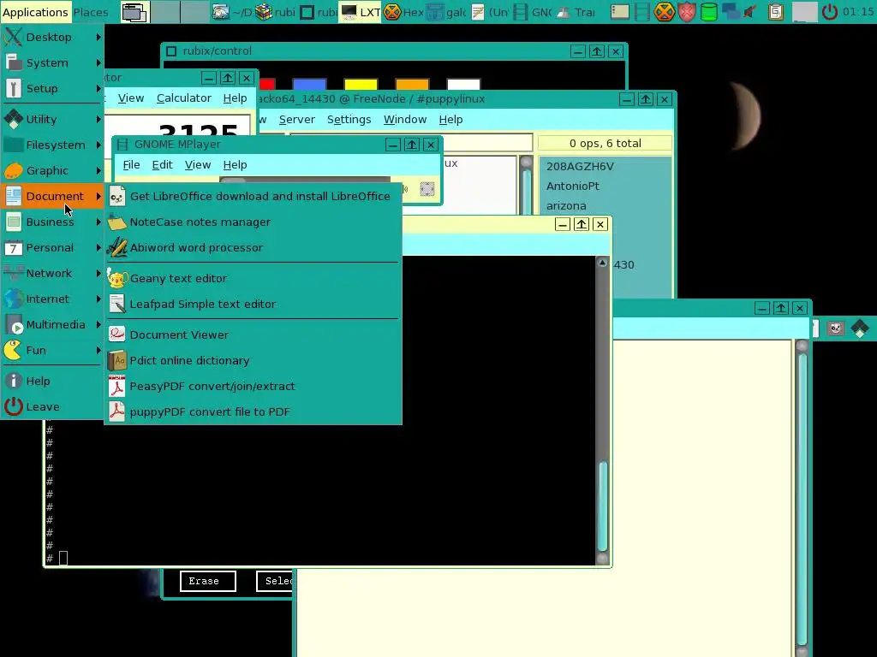Screen dimensions: 877x657
Task: Open Calculator menu in galculator window
Action: click(x=183, y=98)
